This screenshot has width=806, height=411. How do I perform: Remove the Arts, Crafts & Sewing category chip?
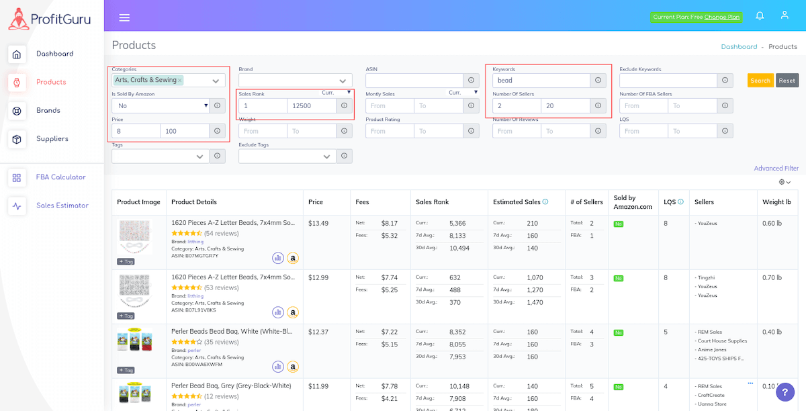[x=179, y=81]
